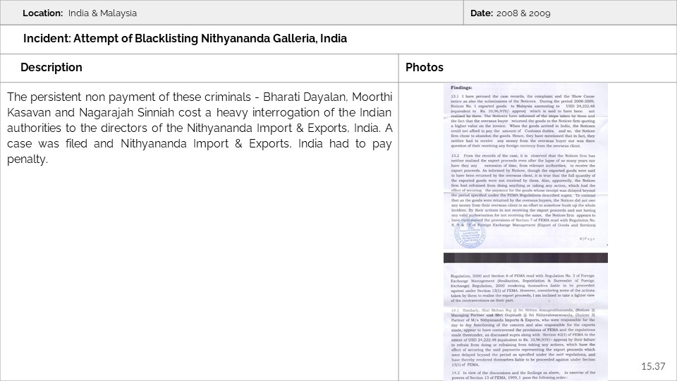677x381 pixels.
Task: Click the dark redaction bar between the photos
Action: click(x=525, y=258)
